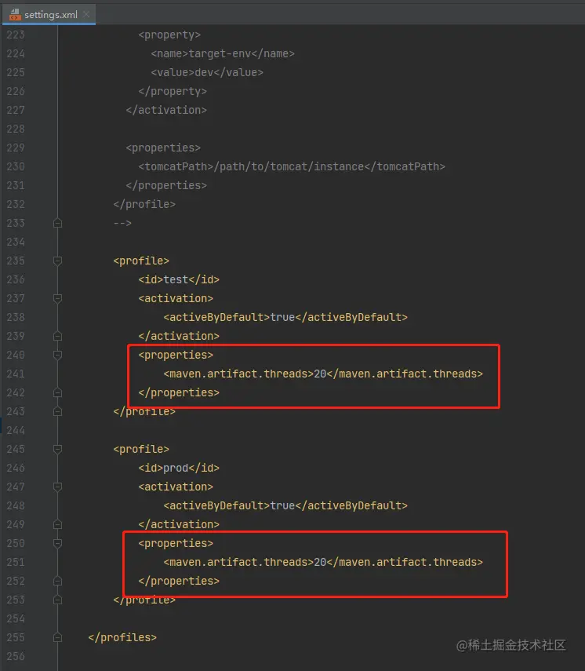The height and width of the screenshot is (671, 585).
Task: Click the <id>prod</id> line
Action: pyautogui.click(x=179, y=468)
